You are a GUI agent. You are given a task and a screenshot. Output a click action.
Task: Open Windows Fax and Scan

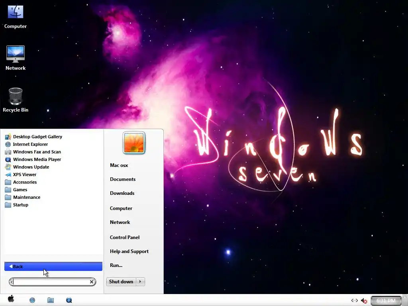[37, 152]
